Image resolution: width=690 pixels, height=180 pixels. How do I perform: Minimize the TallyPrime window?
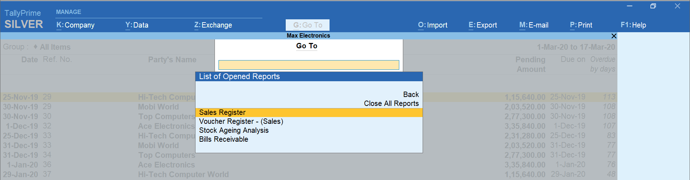click(x=630, y=6)
